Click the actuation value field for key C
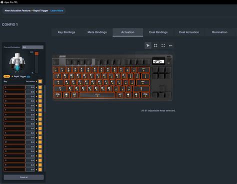Screen dimensions: 237x184 pyautogui.click(x=30, y=96)
